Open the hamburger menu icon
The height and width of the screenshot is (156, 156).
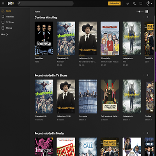3,4
